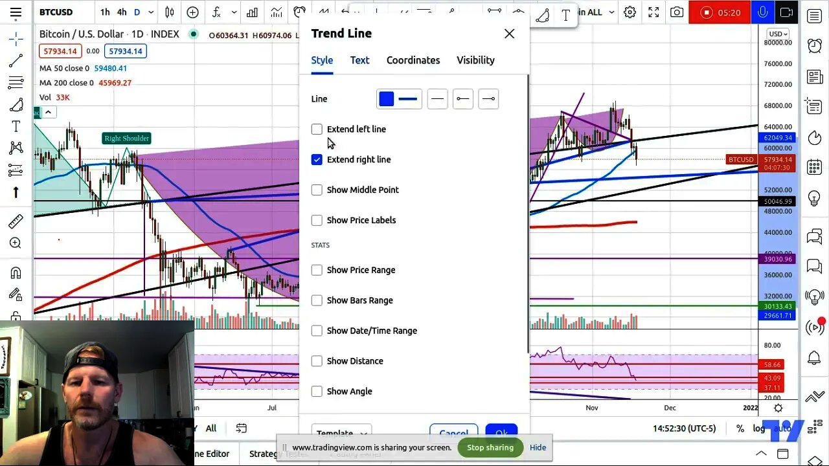Open the USD currency dropdown
The height and width of the screenshot is (466, 829).
tap(778, 34)
